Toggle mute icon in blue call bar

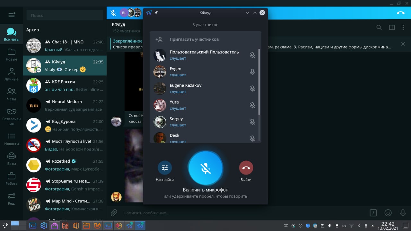(x=113, y=13)
